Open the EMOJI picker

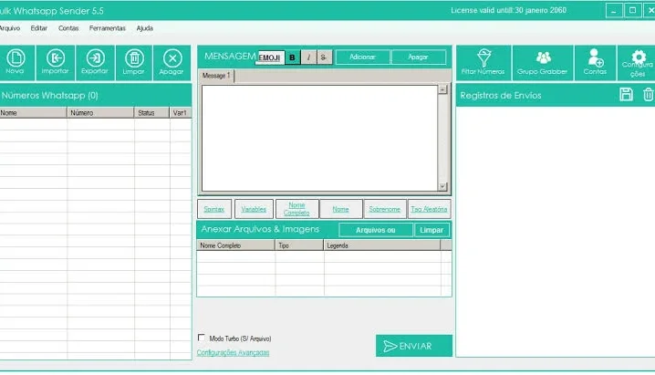click(269, 57)
